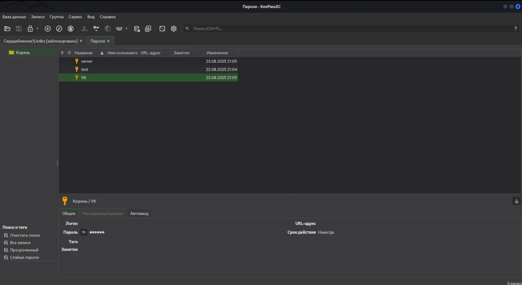
Task: Open the password generator dice icon
Action: pos(162,29)
